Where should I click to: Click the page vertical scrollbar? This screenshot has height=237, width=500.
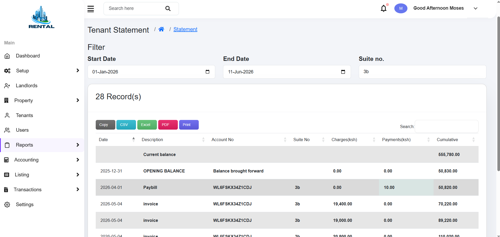pos(498,94)
